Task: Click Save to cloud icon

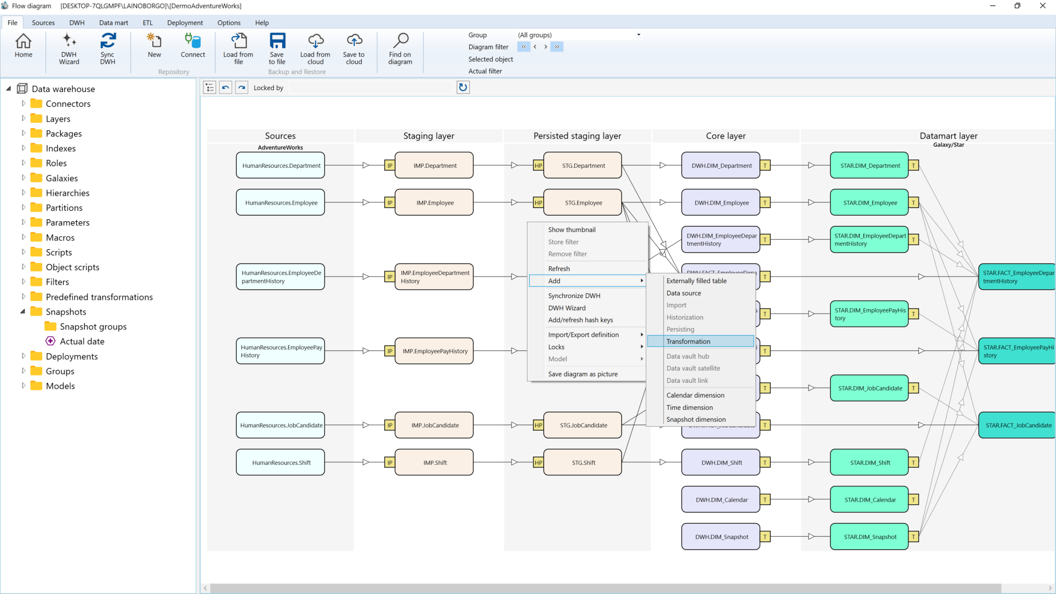Action: [x=354, y=49]
